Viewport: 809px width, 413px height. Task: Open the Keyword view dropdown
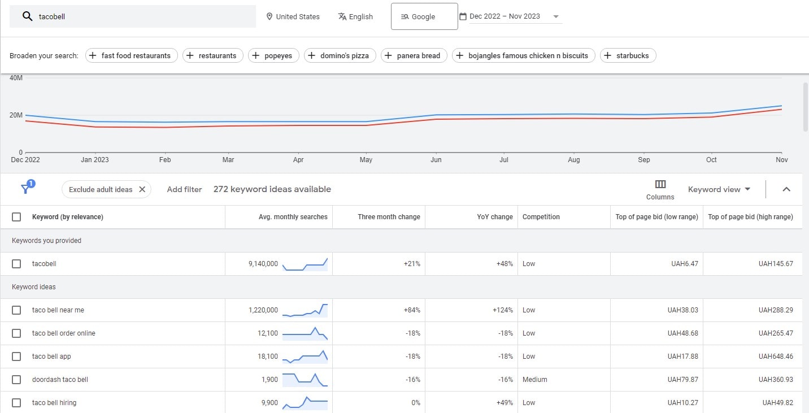[719, 189]
